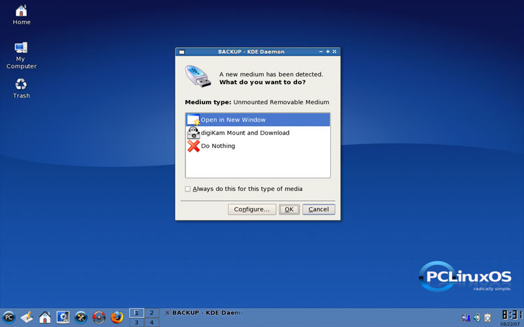The width and height of the screenshot is (524, 327).
Task: Click the volume speaker icon in the system tray
Action: 477,317
